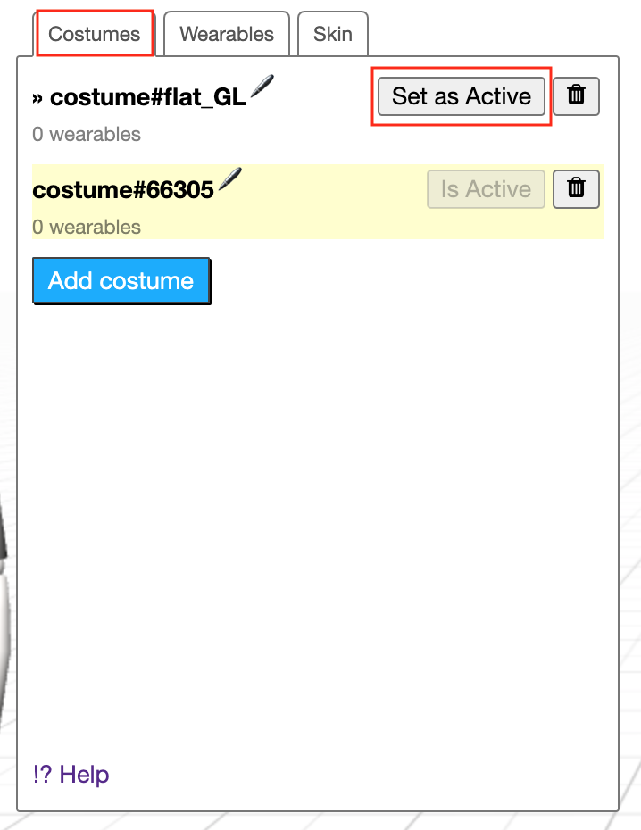Delete costume#flat_GL with its trash icon
641x830 pixels.
coord(576,95)
